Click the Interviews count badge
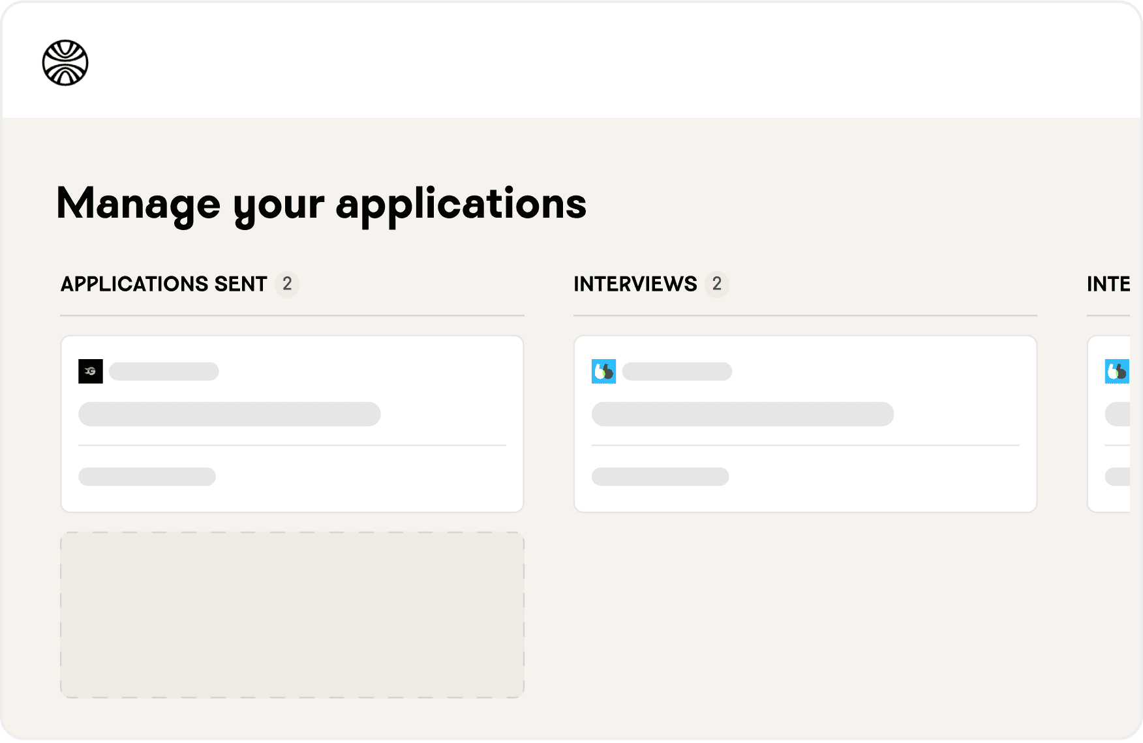This screenshot has width=1143, height=743. click(x=716, y=284)
